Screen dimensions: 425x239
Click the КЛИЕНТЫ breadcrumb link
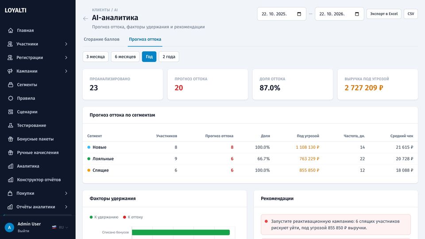(x=101, y=10)
